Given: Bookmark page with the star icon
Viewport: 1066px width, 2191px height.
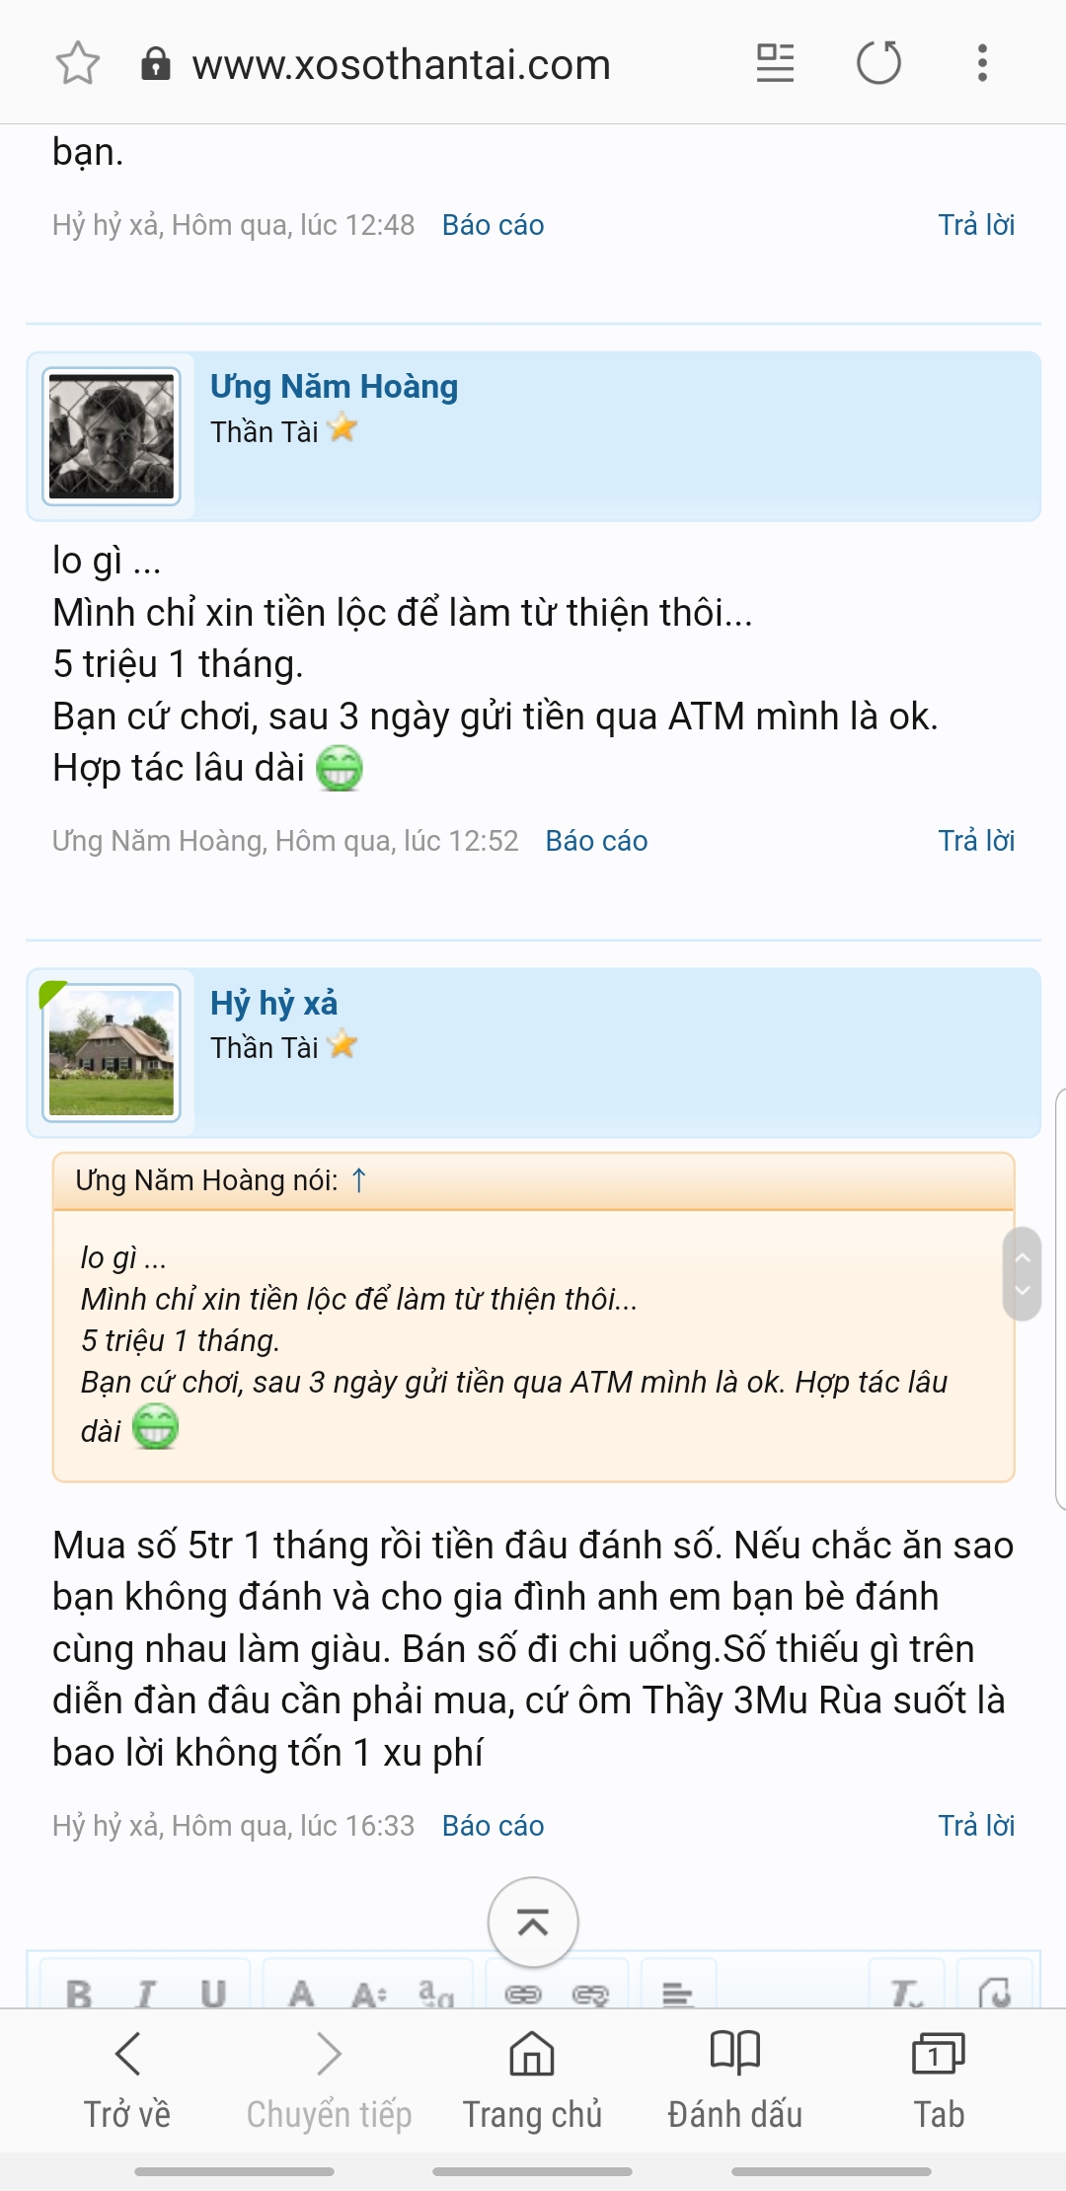Looking at the screenshot, I should (x=77, y=64).
